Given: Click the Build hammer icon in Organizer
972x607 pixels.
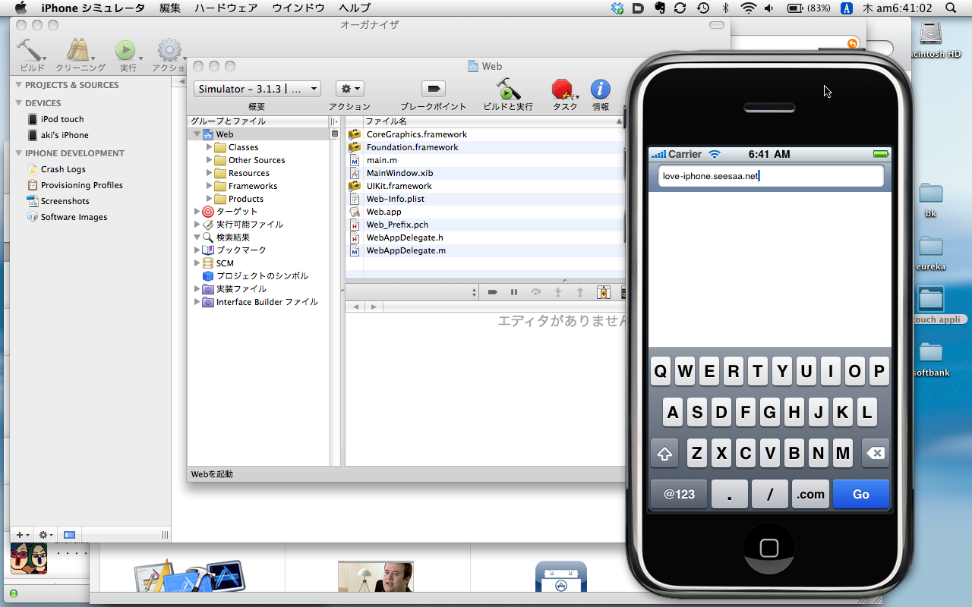Looking at the screenshot, I should coord(30,50).
